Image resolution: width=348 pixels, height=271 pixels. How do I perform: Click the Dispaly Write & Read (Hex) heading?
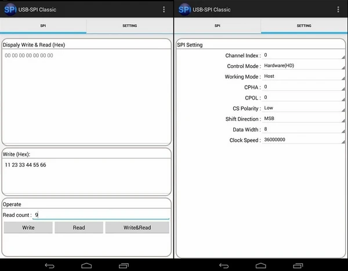tap(34, 45)
